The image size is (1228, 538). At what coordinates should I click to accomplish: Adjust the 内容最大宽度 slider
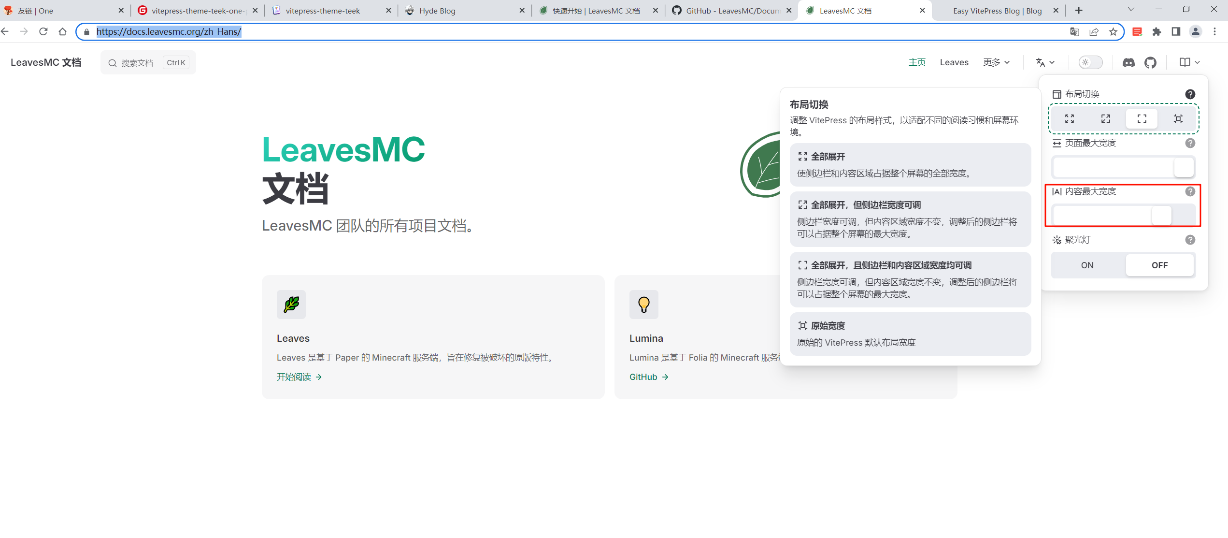(1124, 216)
